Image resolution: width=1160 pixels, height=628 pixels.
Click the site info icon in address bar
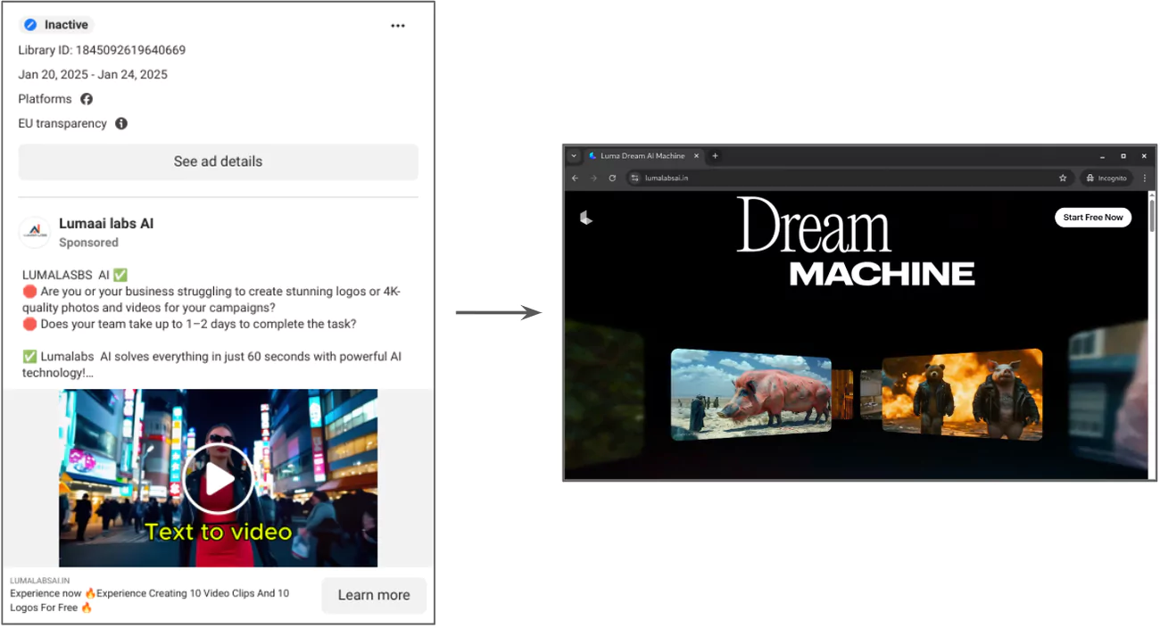(x=635, y=178)
